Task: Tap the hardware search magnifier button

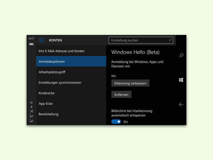Action: (x=181, y=55)
